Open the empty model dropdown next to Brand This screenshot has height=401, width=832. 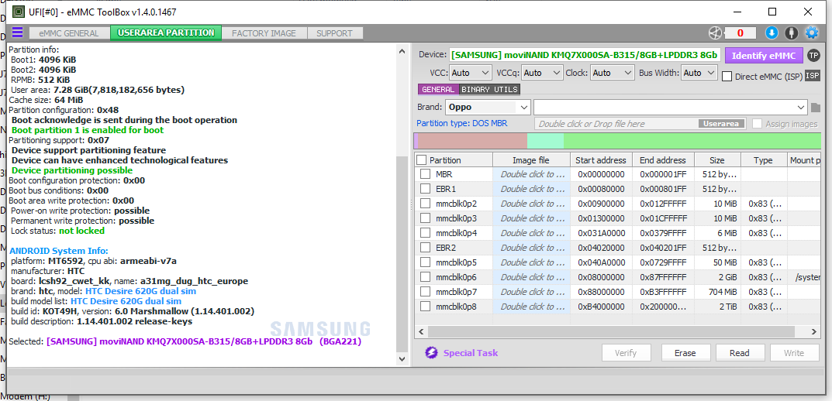[x=671, y=107]
